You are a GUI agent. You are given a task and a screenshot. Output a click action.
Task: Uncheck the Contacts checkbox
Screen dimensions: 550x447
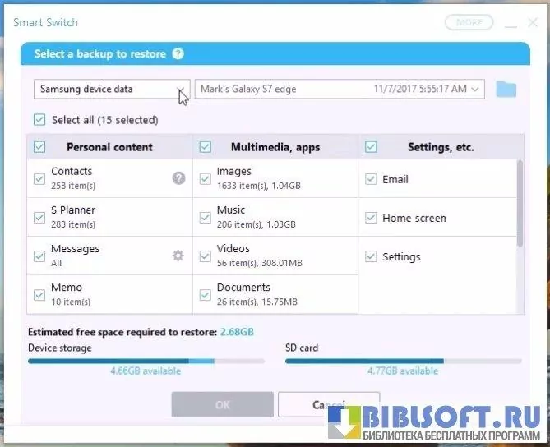[39, 178]
